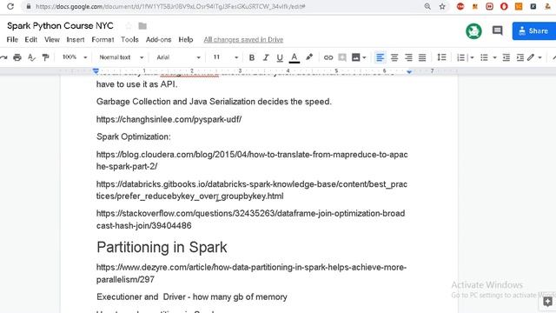Open the databricks.gitbooks.io link

252,190
